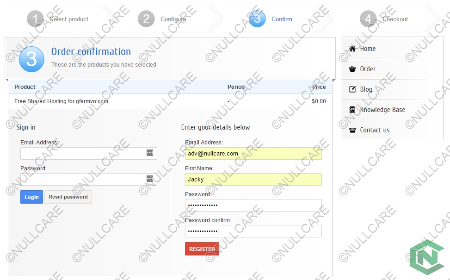
Task: Click password manager icon in sign-in email field
Action: pos(150,153)
